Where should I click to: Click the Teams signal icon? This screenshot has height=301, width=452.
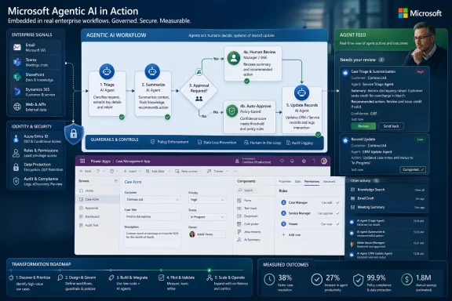coord(17,62)
